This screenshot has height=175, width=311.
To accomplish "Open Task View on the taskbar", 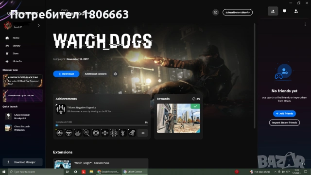I will coord(67,172).
